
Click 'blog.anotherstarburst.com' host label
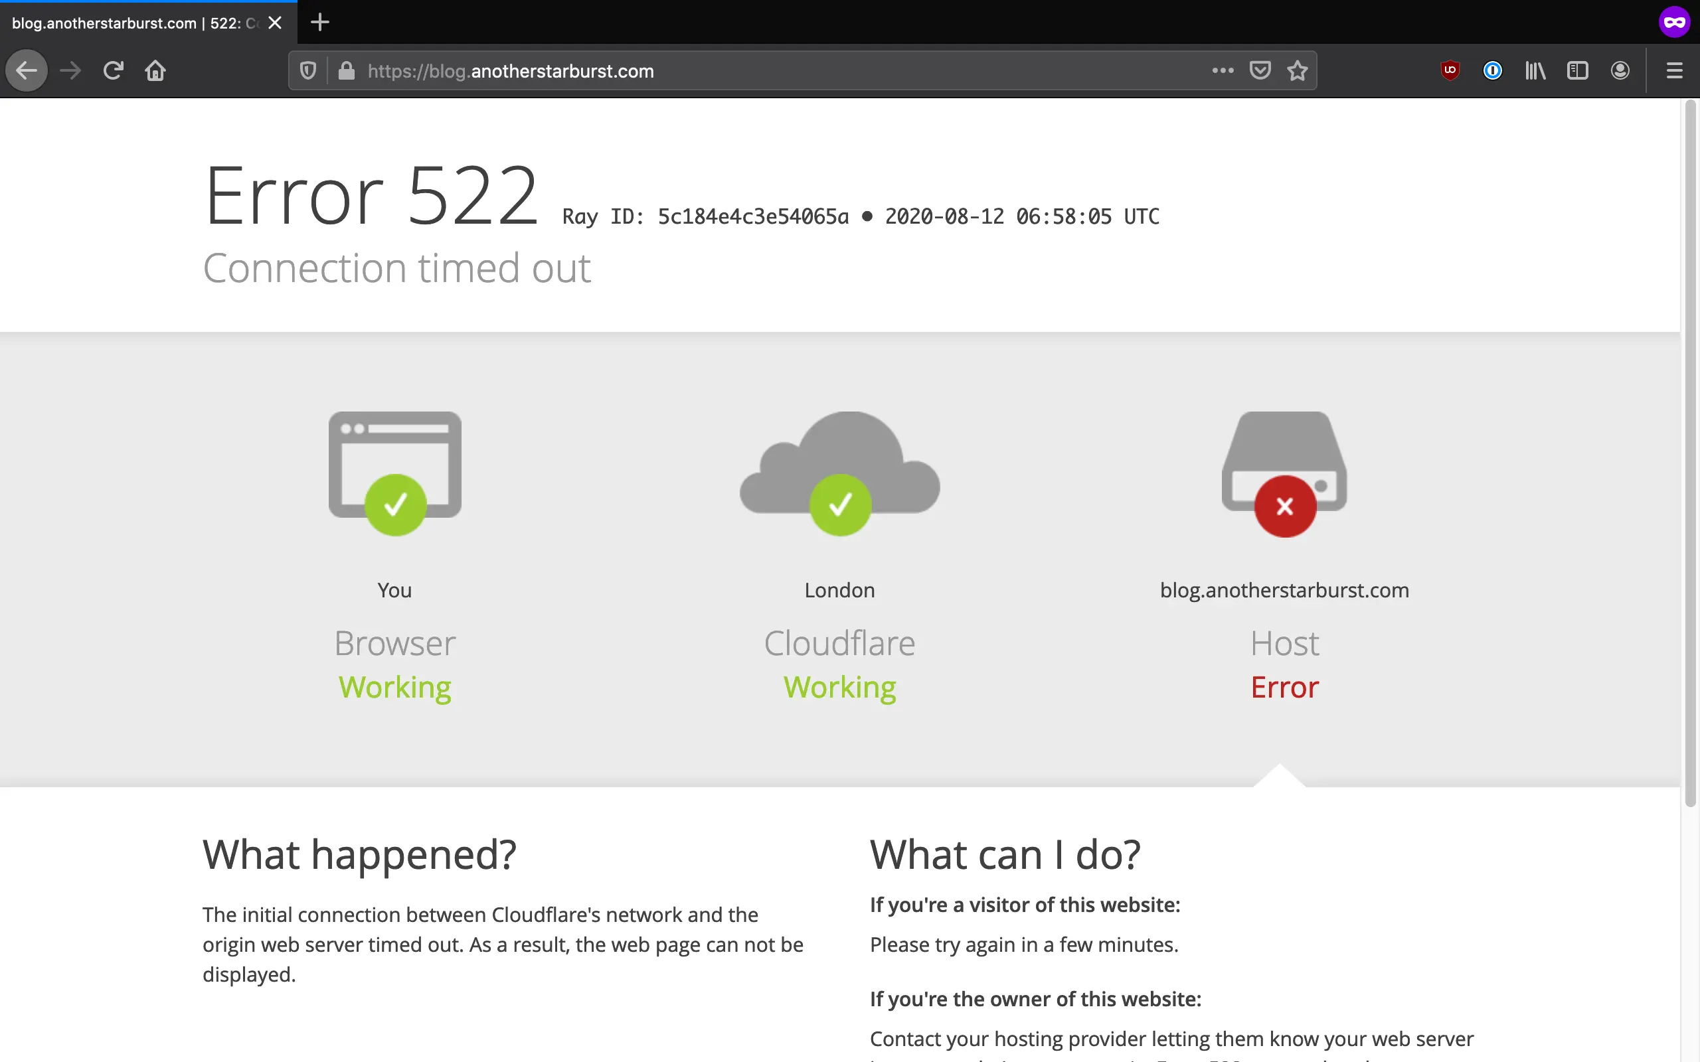[x=1284, y=591]
